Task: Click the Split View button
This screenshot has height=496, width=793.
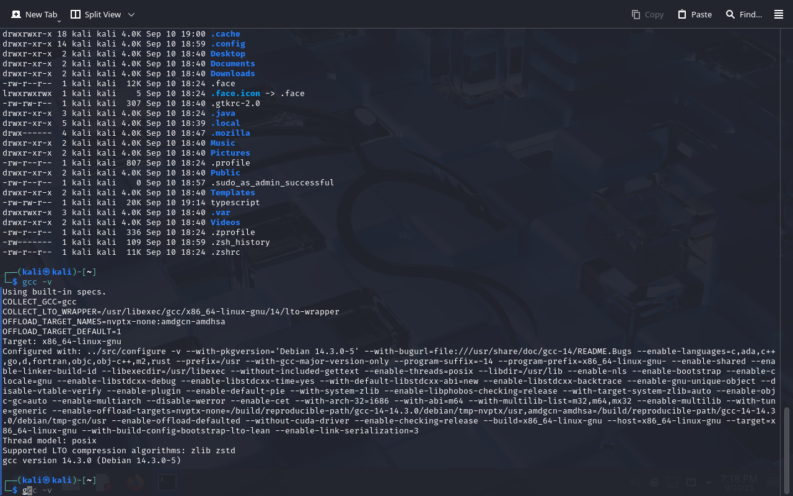Action: coord(95,14)
